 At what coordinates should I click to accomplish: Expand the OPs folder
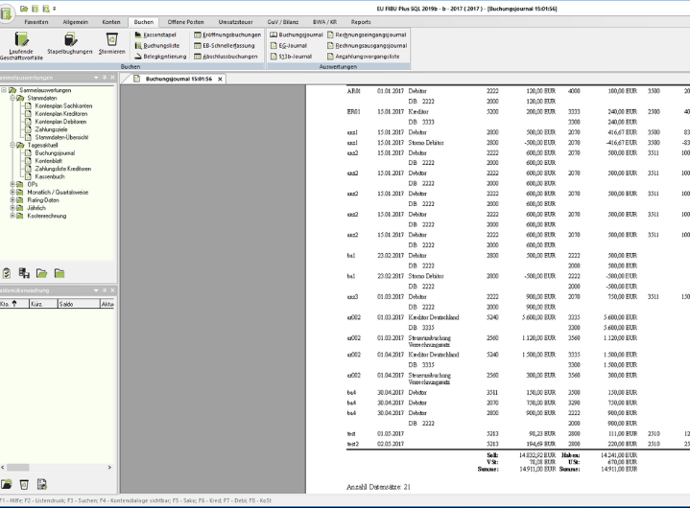tap(12, 184)
